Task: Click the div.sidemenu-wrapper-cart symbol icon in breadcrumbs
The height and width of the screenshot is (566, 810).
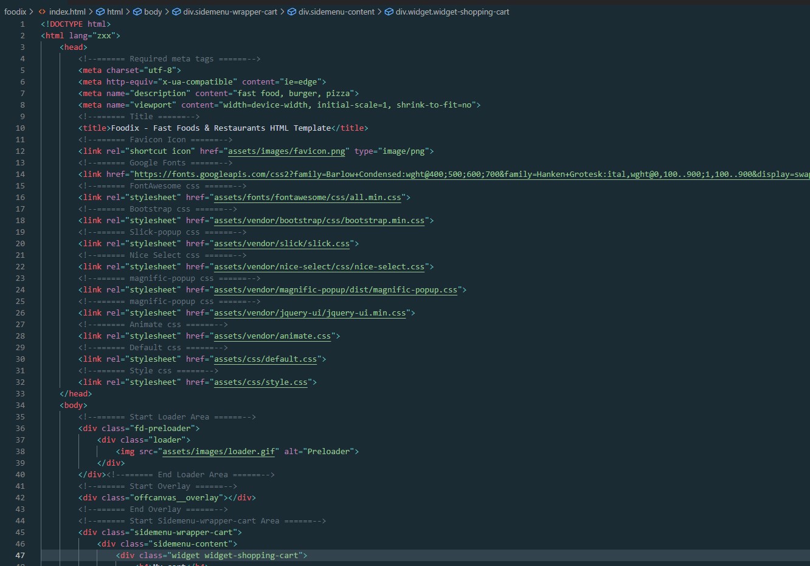Action: click(x=176, y=12)
